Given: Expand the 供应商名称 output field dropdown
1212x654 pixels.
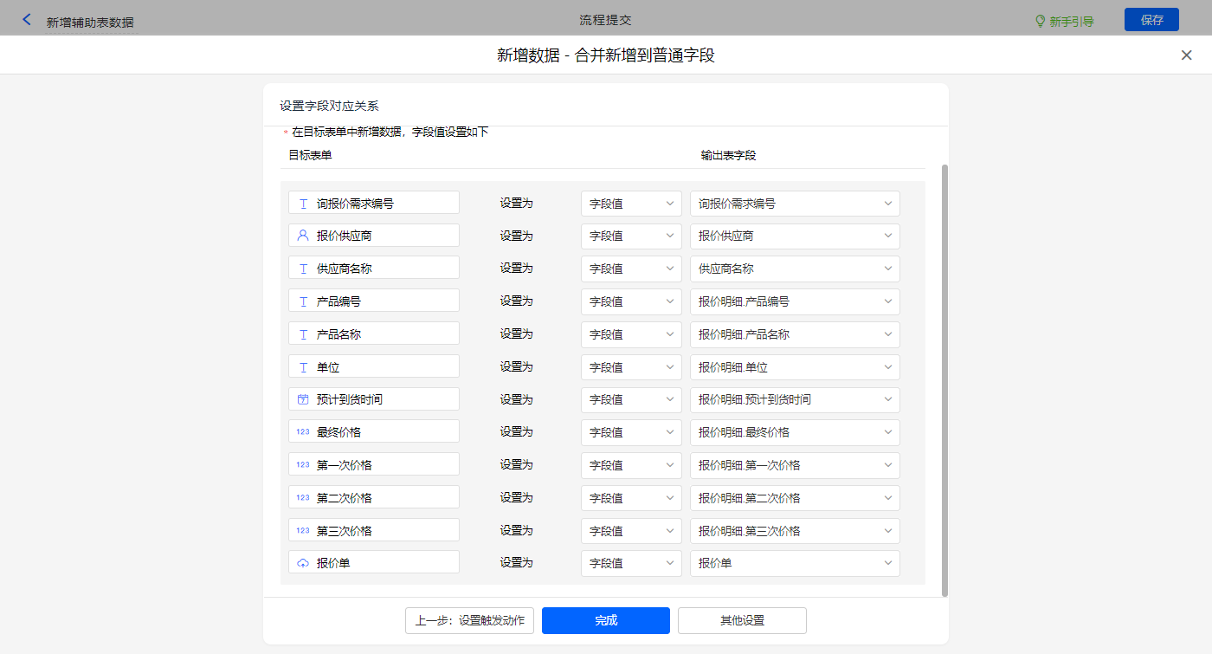Looking at the screenshot, I should point(794,269).
